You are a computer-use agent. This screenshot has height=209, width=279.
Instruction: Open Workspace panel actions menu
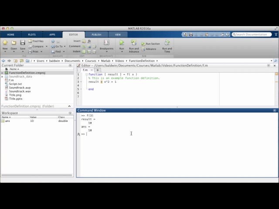70,113
